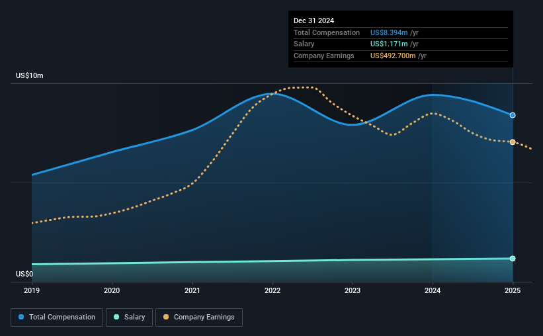Click the 2020 x-axis label
The width and height of the screenshot is (543, 336).
tap(112, 290)
